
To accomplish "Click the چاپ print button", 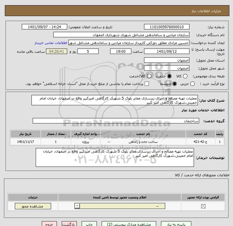I will (x=89, y=224).
